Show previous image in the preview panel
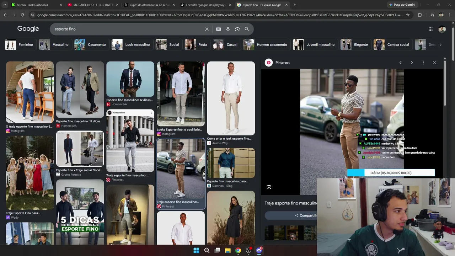The image size is (455, 256). coord(400,63)
